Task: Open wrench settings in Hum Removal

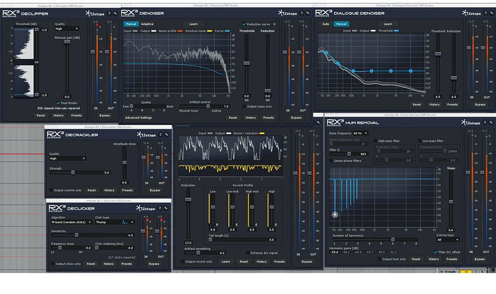Action: 491,122
